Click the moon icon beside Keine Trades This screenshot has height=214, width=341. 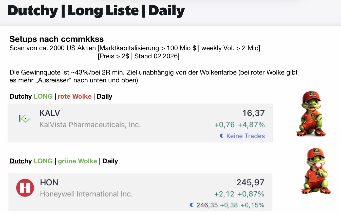point(222,136)
